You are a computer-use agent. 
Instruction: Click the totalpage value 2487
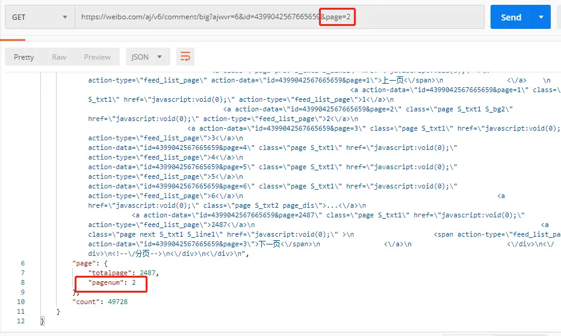[x=147, y=273]
